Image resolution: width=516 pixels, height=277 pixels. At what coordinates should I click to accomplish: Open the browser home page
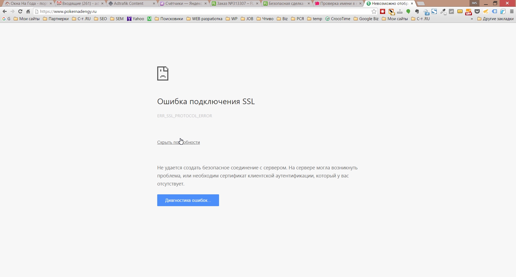[28, 12]
